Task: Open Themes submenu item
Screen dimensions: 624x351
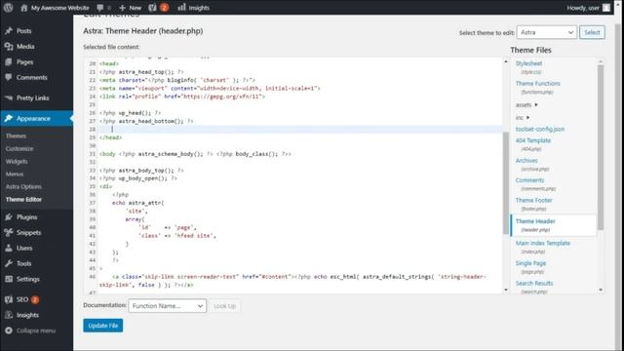Action: [x=16, y=136]
